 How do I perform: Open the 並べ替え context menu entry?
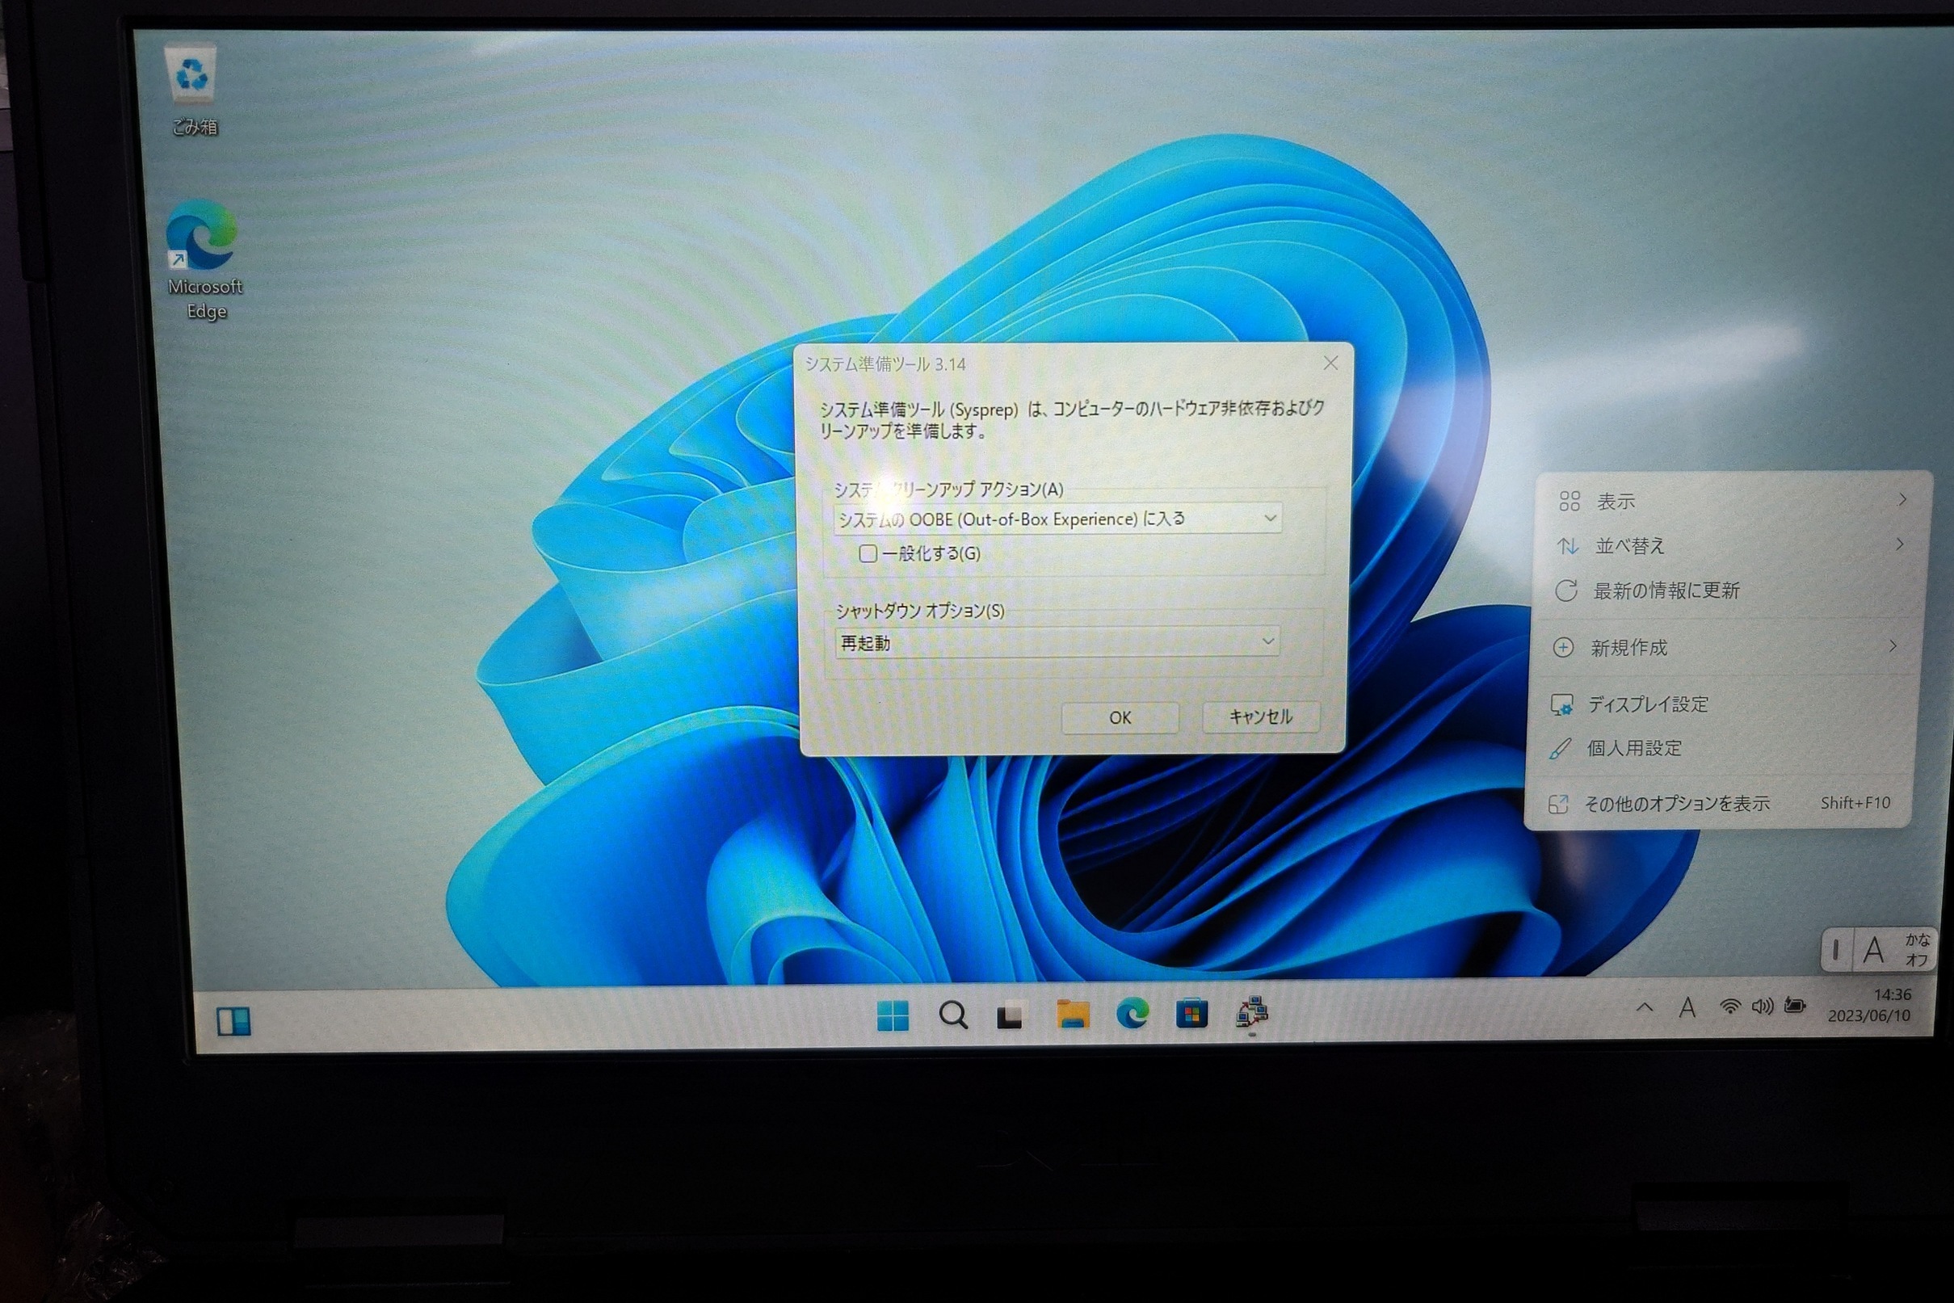point(1729,545)
